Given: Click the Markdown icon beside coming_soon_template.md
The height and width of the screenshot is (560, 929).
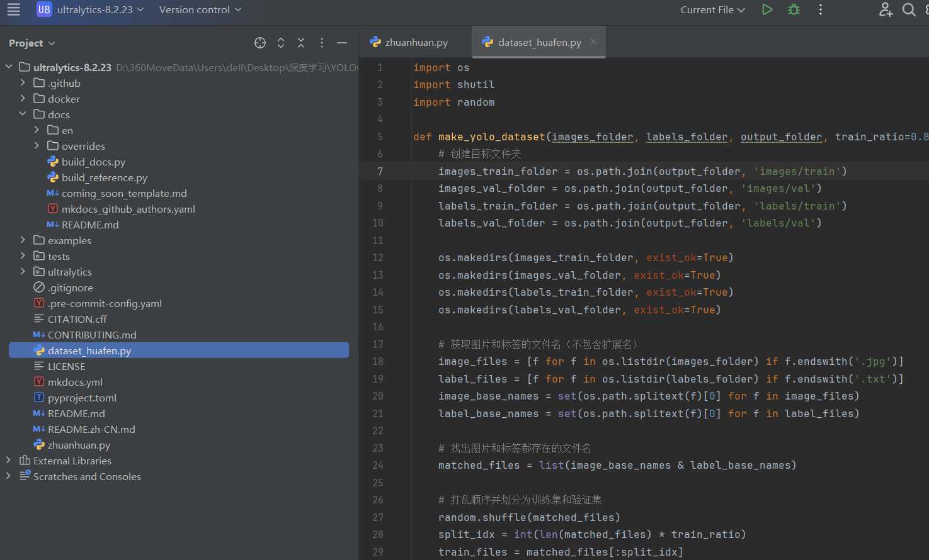Looking at the screenshot, I should pos(53,193).
